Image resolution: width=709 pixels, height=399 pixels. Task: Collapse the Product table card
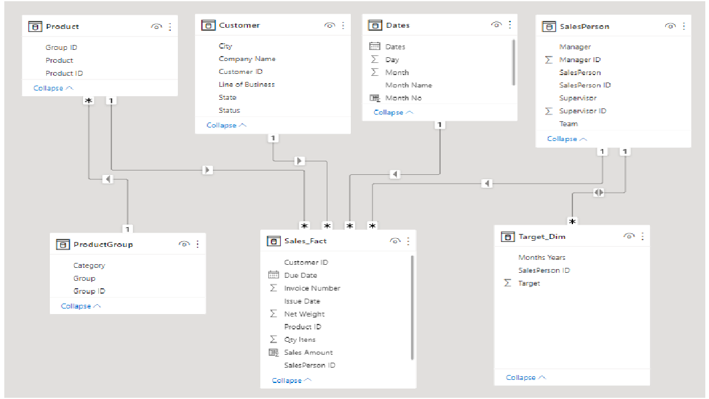[x=54, y=88]
